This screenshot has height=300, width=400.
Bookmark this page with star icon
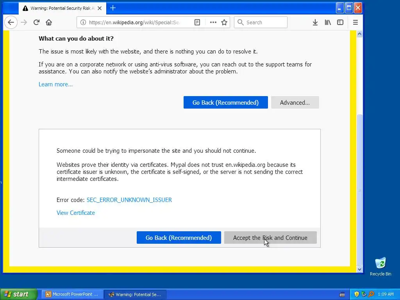point(224,22)
